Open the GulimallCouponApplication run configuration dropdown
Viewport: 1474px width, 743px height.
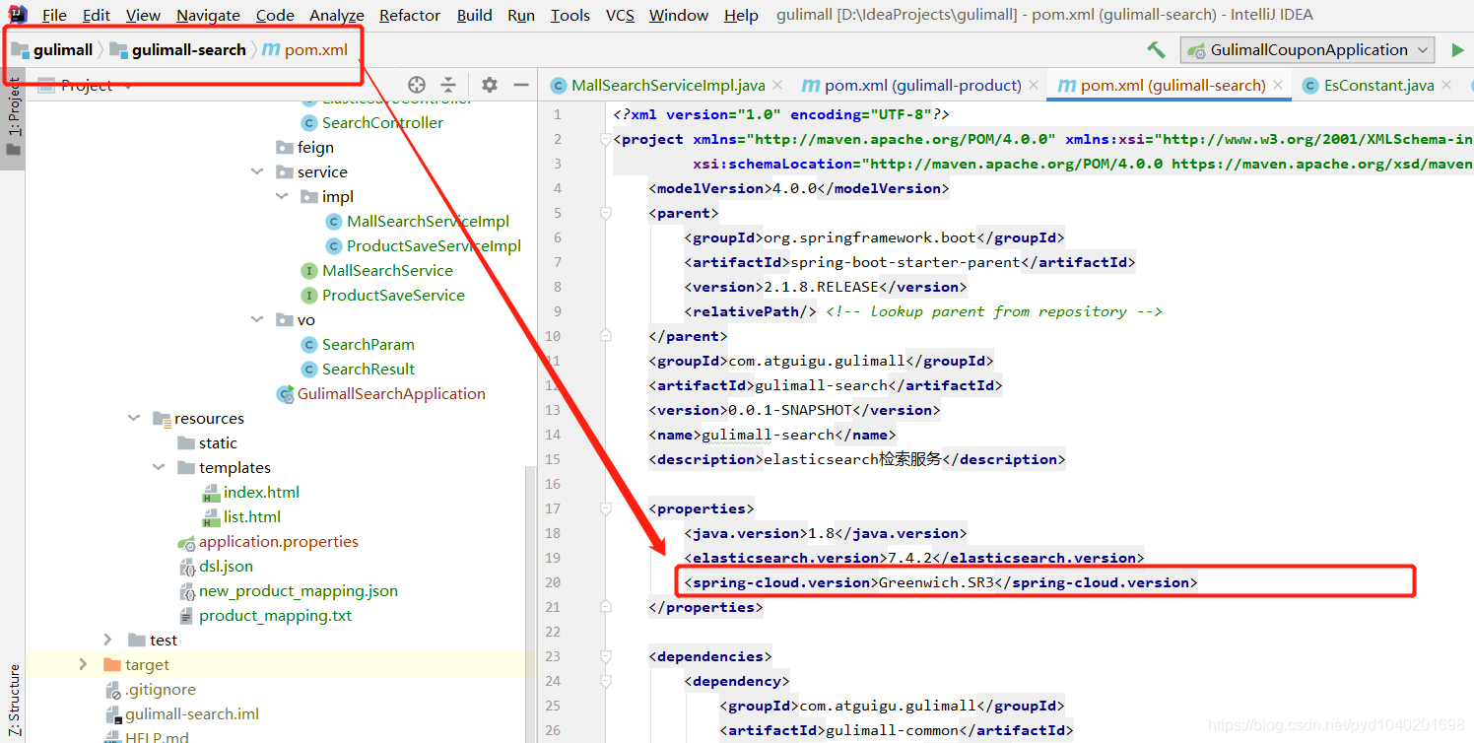(x=1308, y=49)
